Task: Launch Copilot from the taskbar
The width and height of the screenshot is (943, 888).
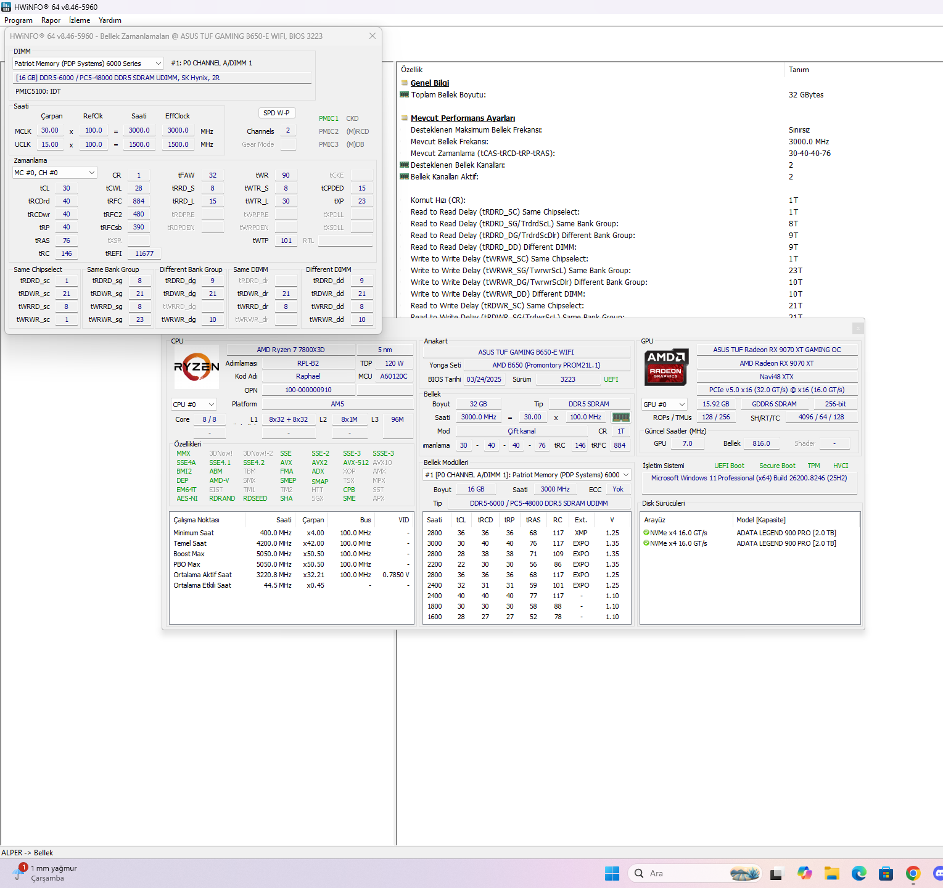Action: tap(804, 873)
